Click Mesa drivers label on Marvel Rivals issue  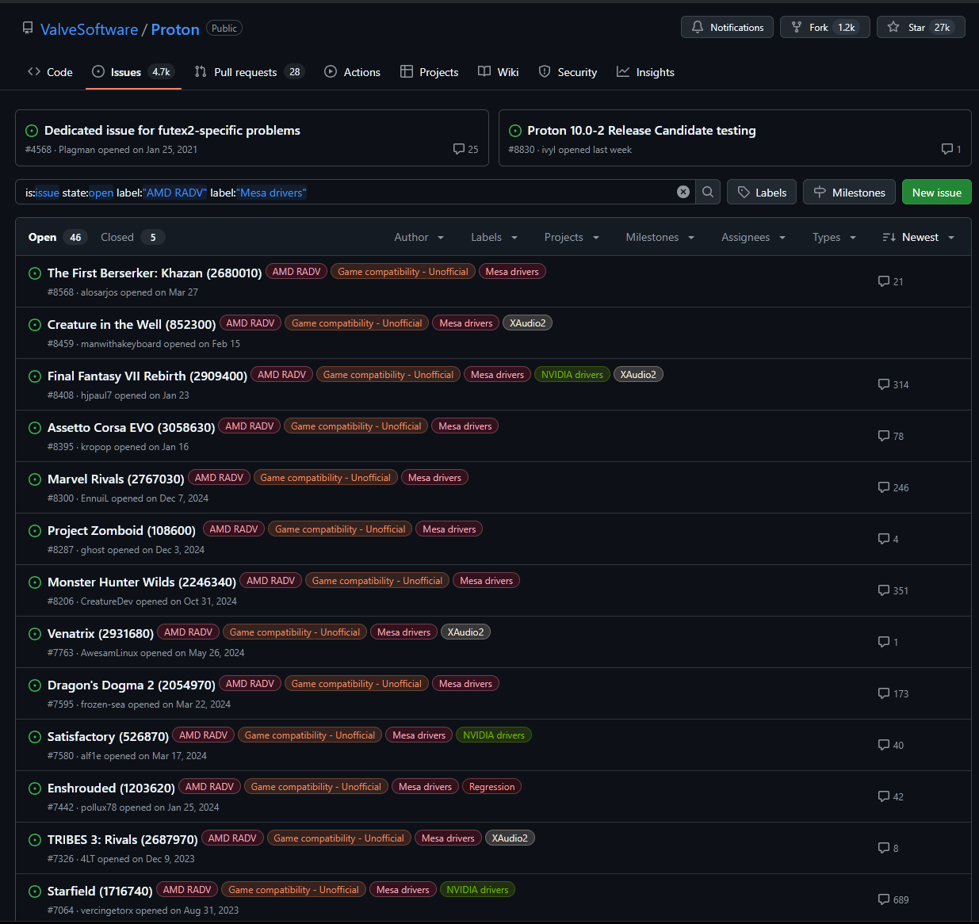pos(434,478)
